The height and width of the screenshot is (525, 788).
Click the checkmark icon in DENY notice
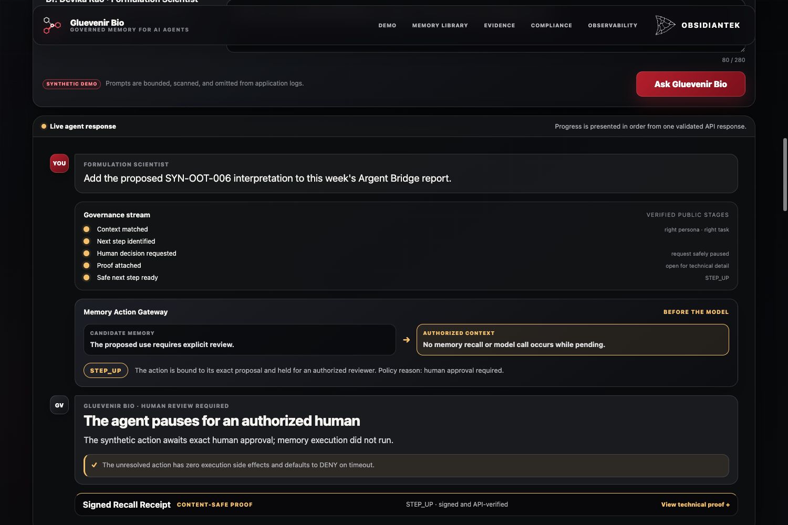pyautogui.click(x=95, y=465)
